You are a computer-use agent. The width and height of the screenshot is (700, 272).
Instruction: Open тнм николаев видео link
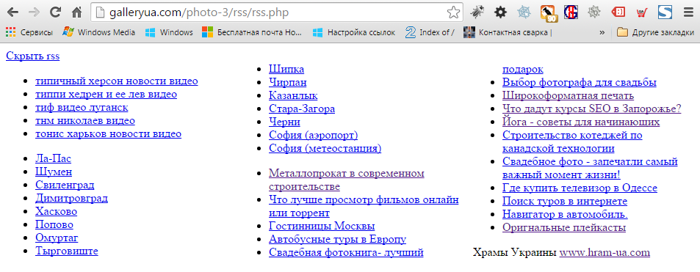tap(84, 120)
